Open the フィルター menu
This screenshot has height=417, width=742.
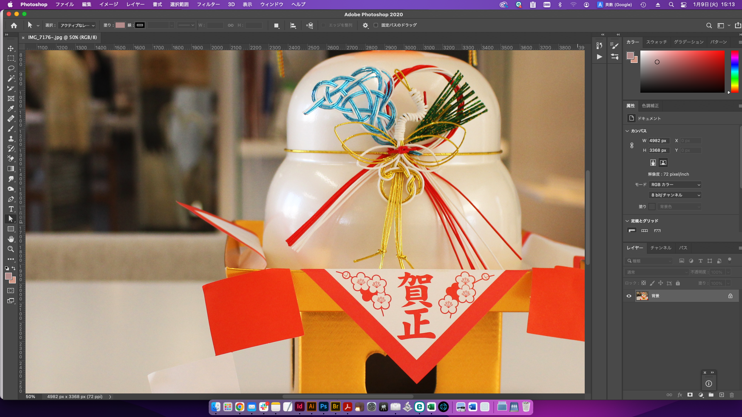coord(208,4)
